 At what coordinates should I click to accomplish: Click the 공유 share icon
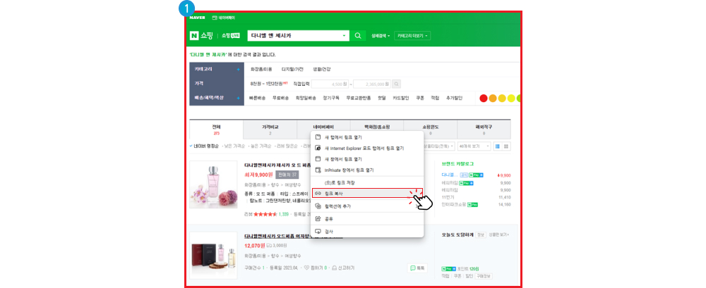click(x=318, y=219)
